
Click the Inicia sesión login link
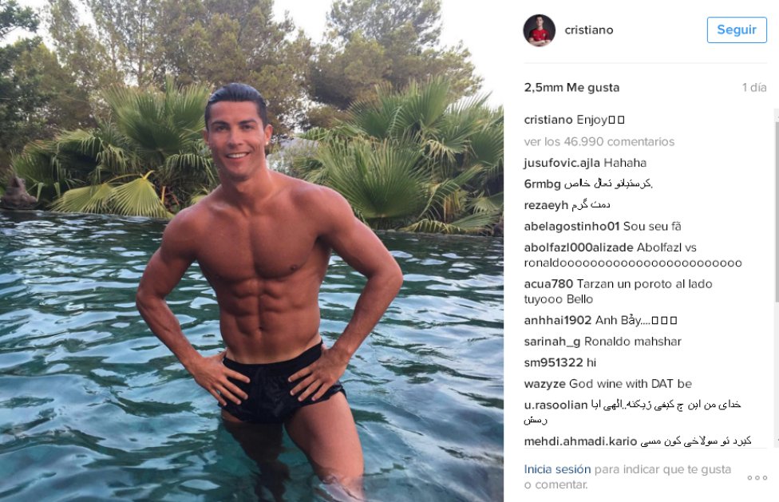pos(557,469)
